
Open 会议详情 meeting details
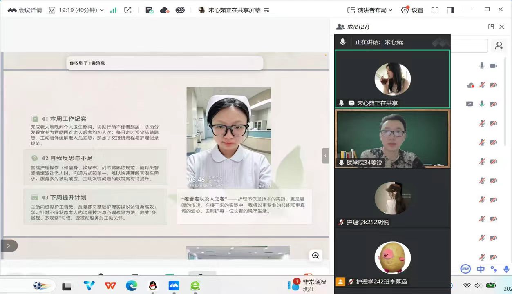(25, 10)
